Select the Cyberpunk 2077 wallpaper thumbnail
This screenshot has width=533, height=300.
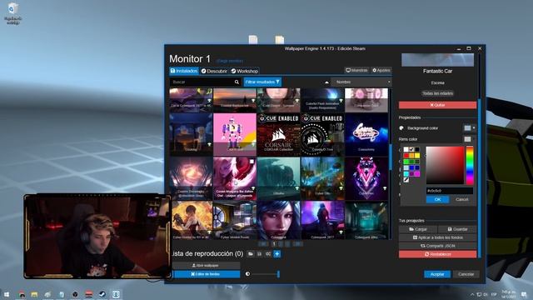click(322, 220)
